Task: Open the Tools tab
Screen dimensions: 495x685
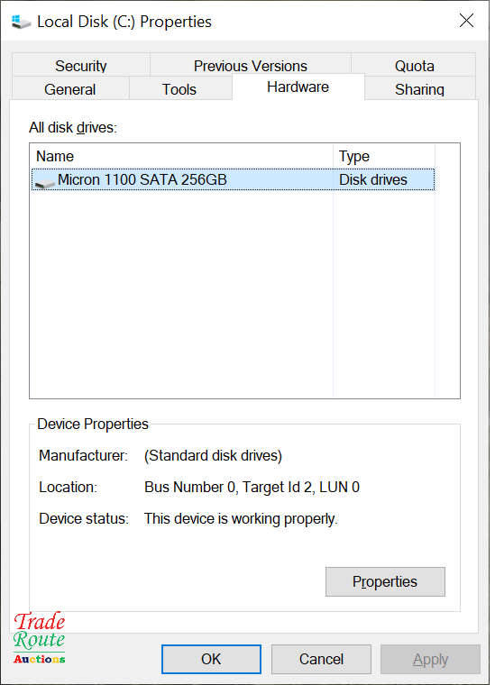Action: point(179,89)
